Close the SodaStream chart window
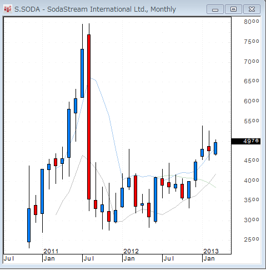266x270 pixels. click(252, 9)
